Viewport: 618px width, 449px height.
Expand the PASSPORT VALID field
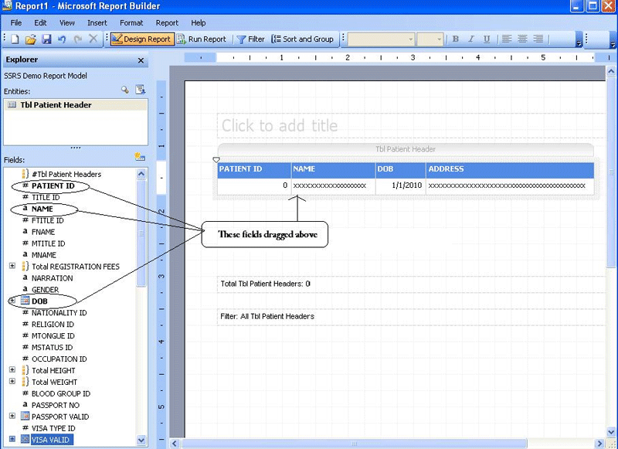(12, 416)
